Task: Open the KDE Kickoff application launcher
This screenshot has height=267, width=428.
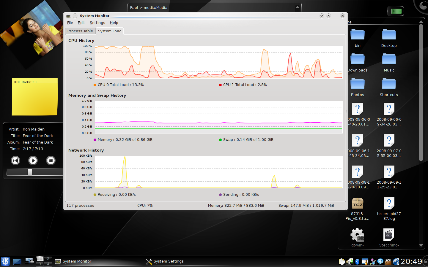Action: point(5,261)
